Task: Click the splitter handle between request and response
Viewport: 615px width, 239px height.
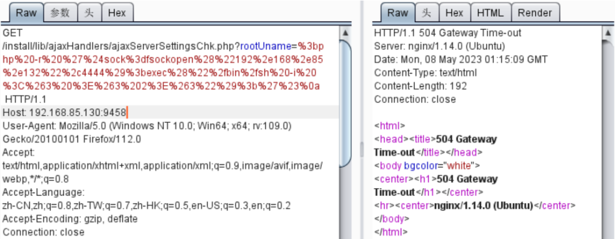Action: (x=362, y=149)
